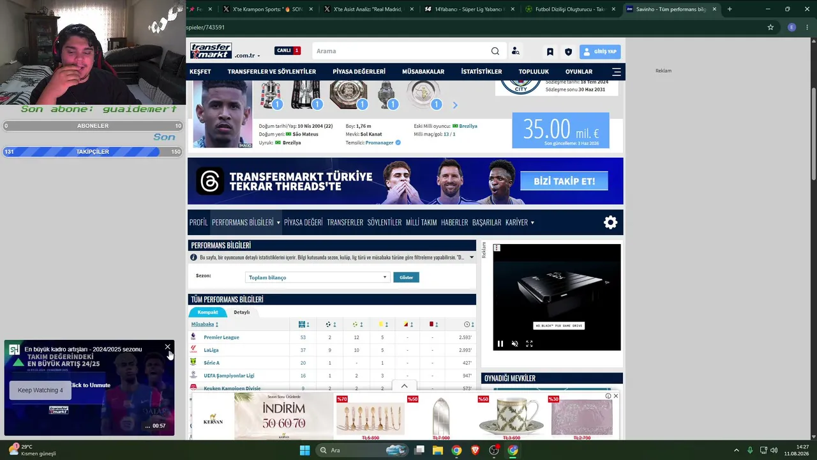Click the Transfermarkt logo
The width and height of the screenshot is (817, 460).
pos(211,50)
